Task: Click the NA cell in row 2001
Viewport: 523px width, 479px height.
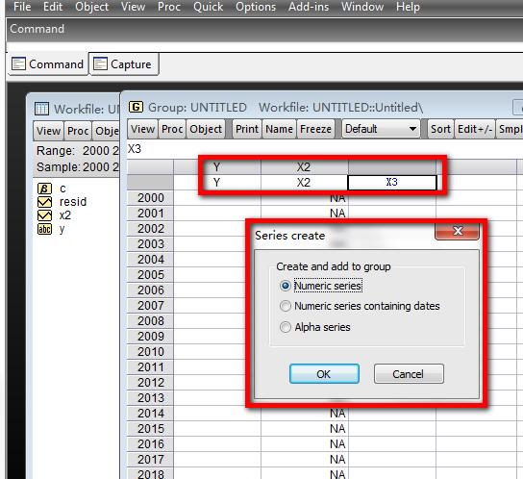Action: (304, 214)
